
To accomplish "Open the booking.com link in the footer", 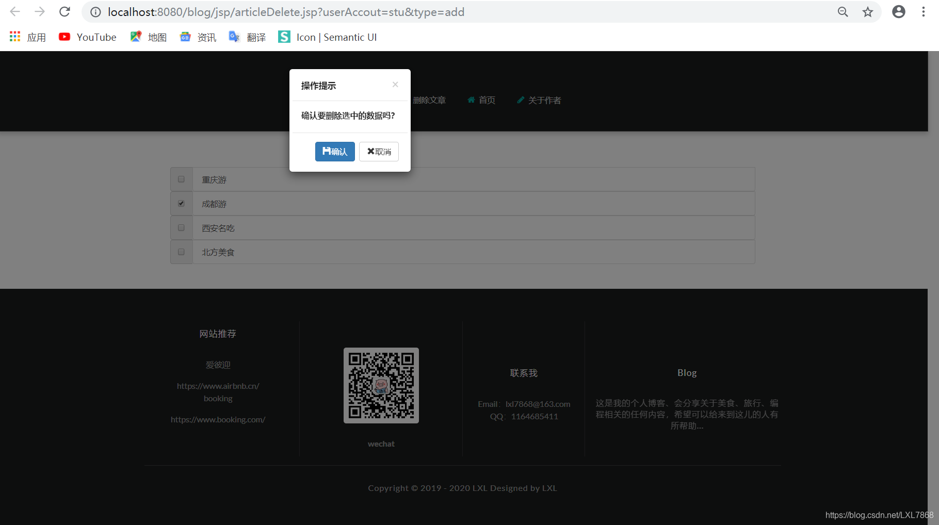I will [218, 419].
